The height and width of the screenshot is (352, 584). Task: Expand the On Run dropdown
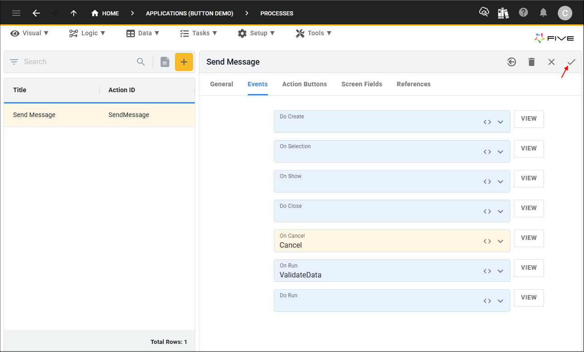point(500,271)
